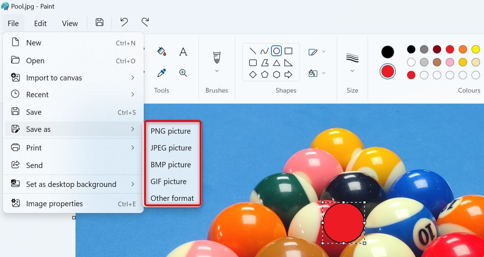This screenshot has width=484, height=257.
Task: Select the Curve shape
Action: 265,51
